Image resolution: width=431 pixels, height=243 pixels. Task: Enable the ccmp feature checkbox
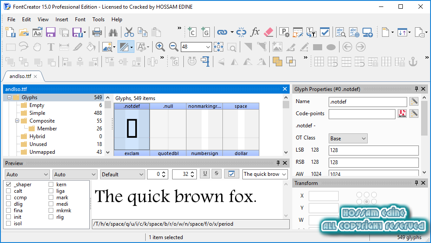point(9,198)
